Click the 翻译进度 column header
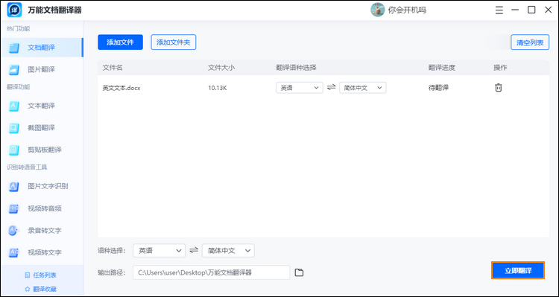This screenshot has width=559, height=297. pos(442,68)
